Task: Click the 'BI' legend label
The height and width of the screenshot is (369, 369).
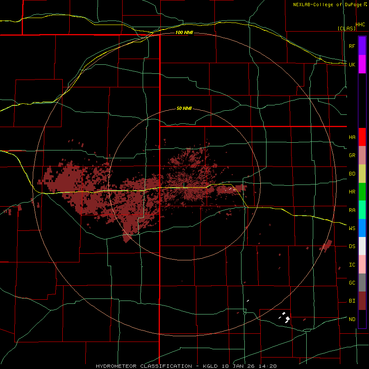Action: pos(352,301)
